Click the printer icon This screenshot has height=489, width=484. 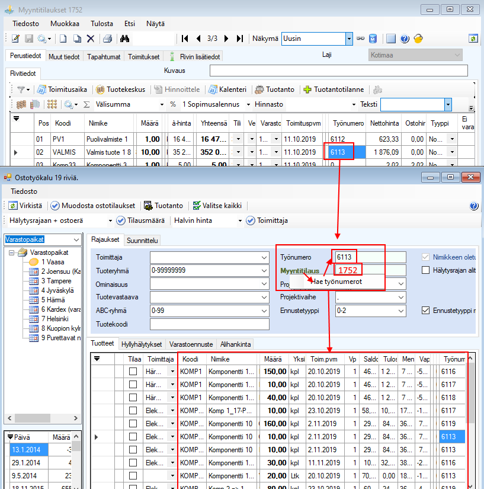point(107,39)
